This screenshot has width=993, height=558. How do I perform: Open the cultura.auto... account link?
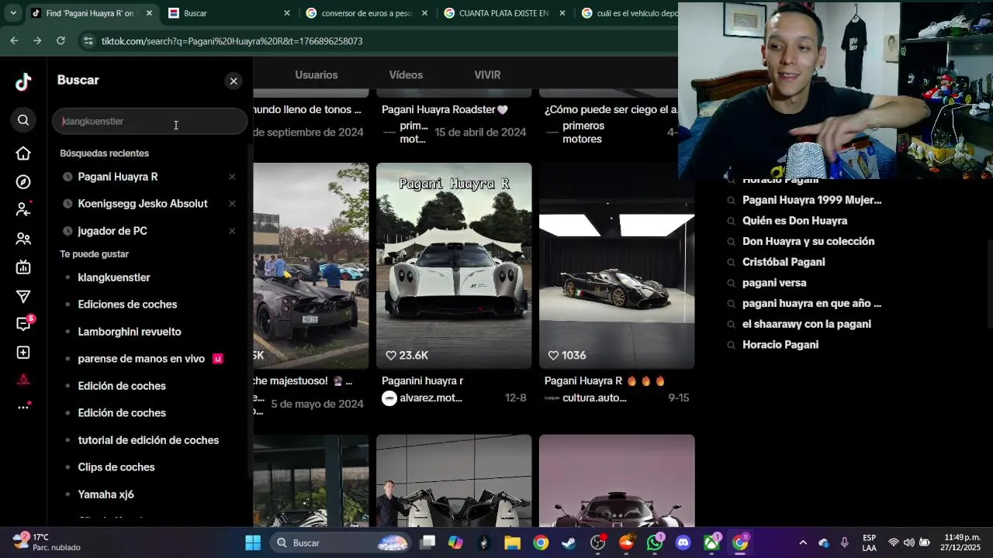click(594, 398)
